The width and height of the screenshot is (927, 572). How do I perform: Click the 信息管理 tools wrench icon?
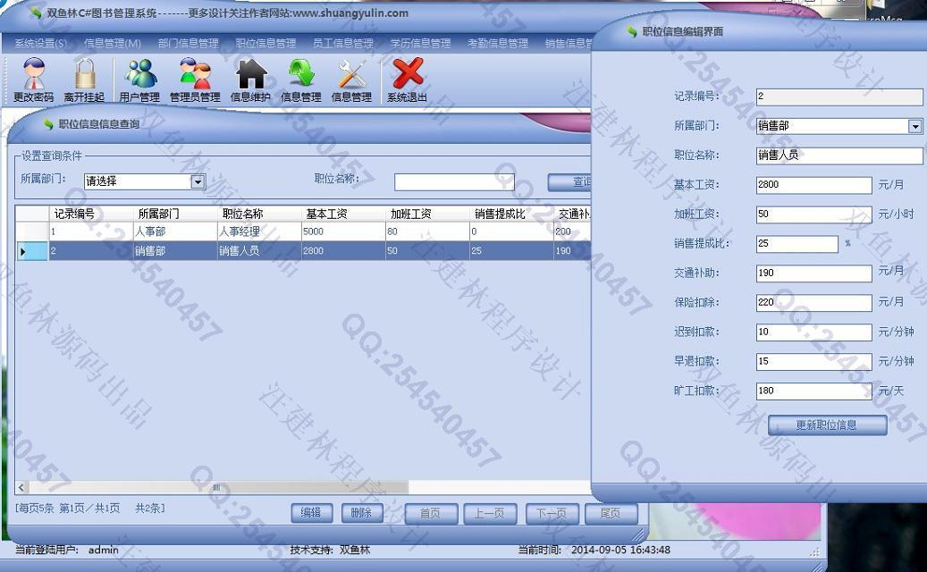click(352, 80)
